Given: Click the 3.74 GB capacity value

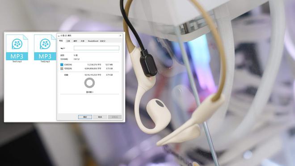Looking at the screenshot, I should coord(109,75).
